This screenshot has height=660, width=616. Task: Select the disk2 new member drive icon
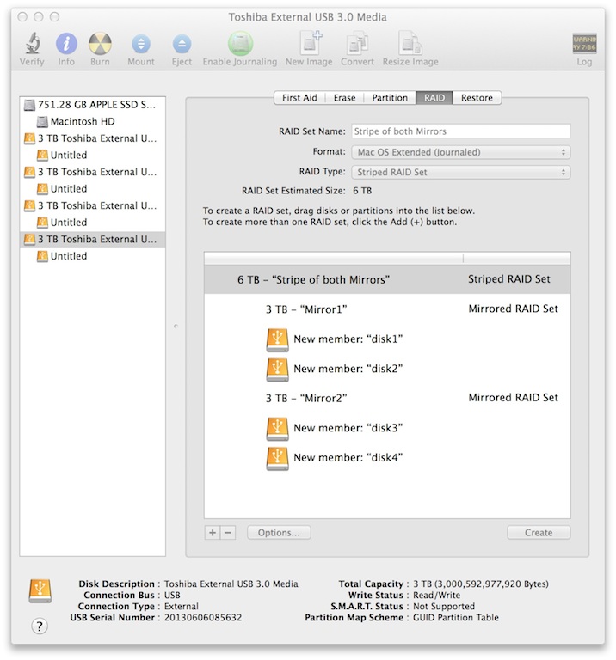click(277, 370)
